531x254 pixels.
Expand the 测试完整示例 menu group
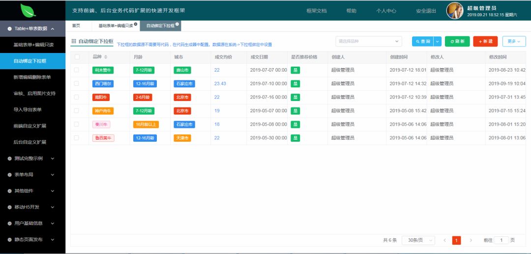click(33, 158)
